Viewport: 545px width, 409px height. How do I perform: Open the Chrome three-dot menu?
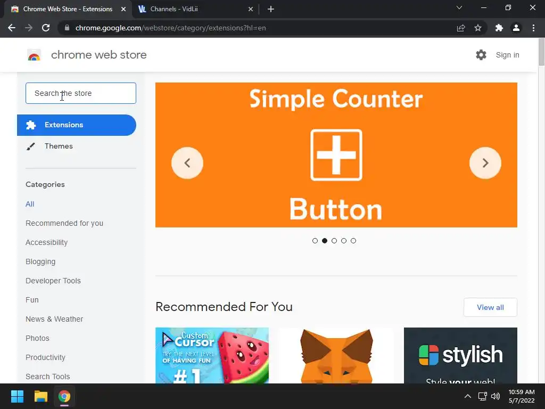[533, 28]
